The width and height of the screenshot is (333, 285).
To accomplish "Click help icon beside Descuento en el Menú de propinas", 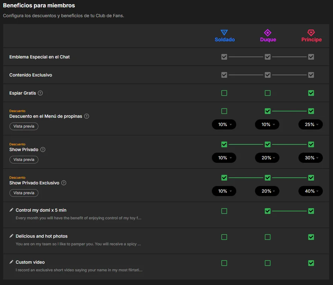I will coord(87,116).
